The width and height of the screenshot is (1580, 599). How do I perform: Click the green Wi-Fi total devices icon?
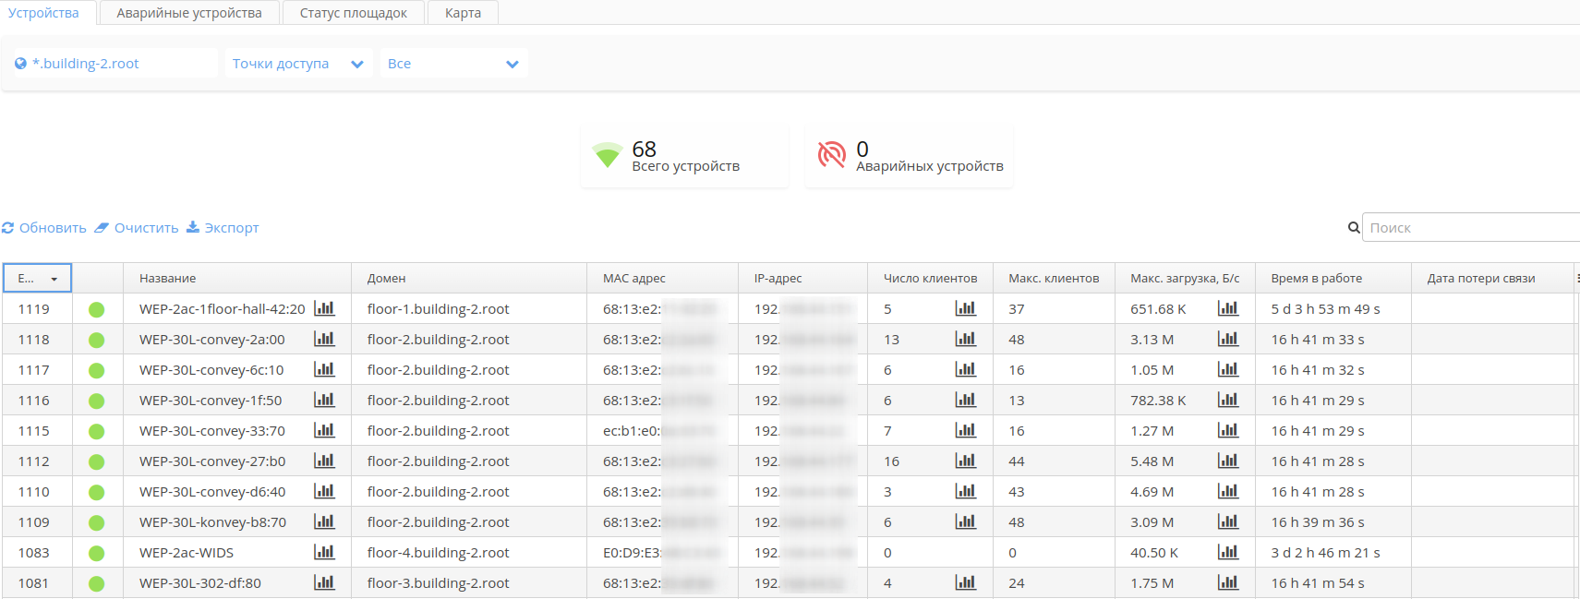point(607,155)
